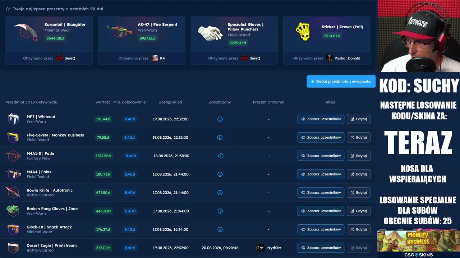Click K4 avatar under AK-47 card
460x258 pixels.
(x=155, y=58)
